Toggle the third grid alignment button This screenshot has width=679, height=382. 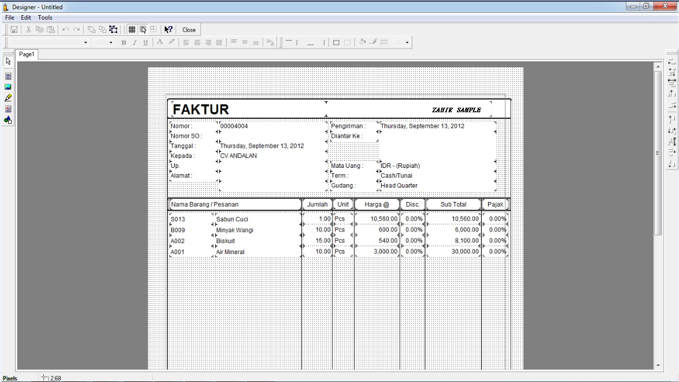tap(153, 30)
